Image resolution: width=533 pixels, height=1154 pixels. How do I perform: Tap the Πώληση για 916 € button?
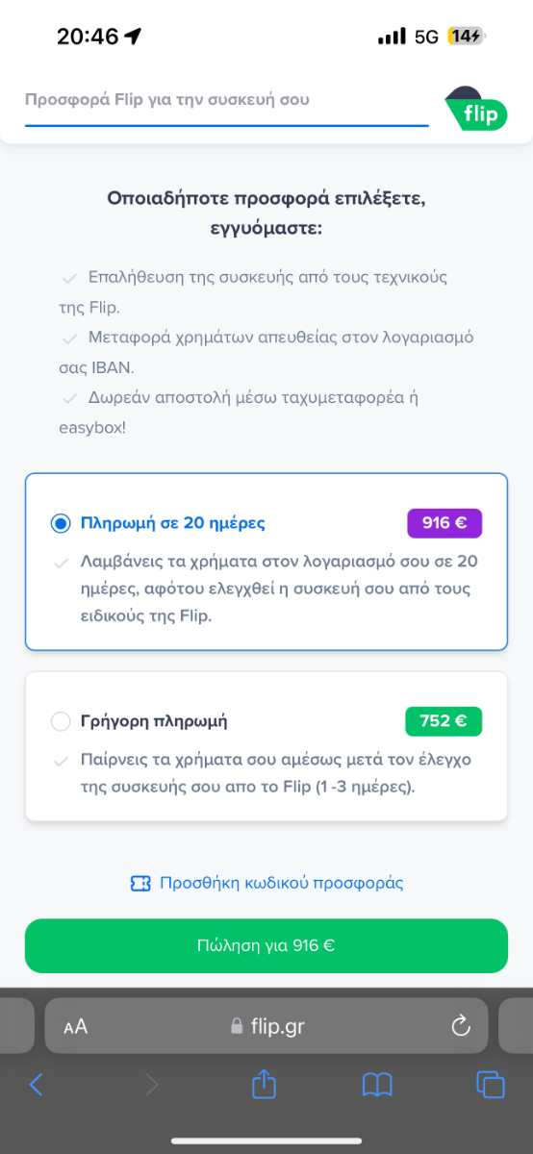coord(266,945)
